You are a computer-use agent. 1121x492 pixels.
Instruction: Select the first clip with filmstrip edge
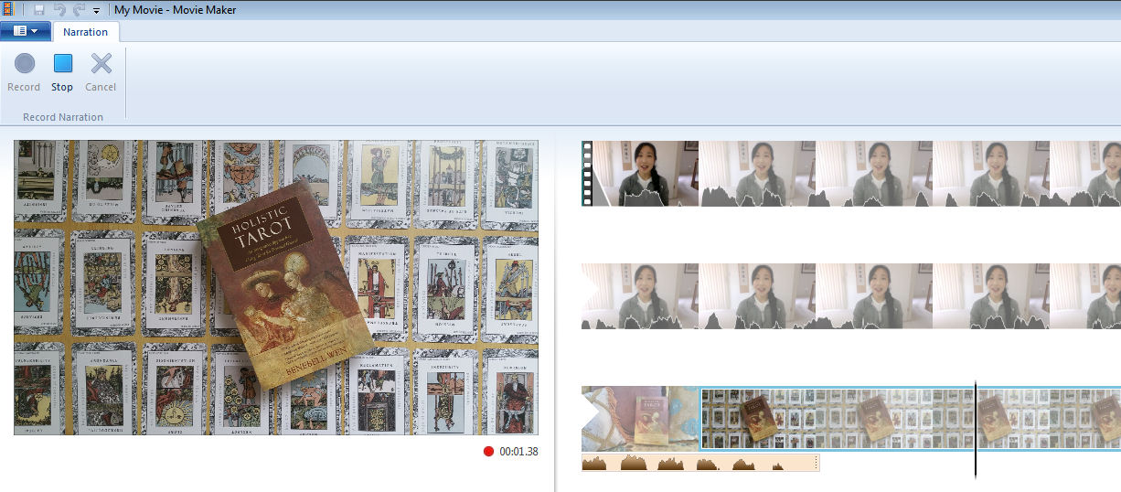point(640,173)
